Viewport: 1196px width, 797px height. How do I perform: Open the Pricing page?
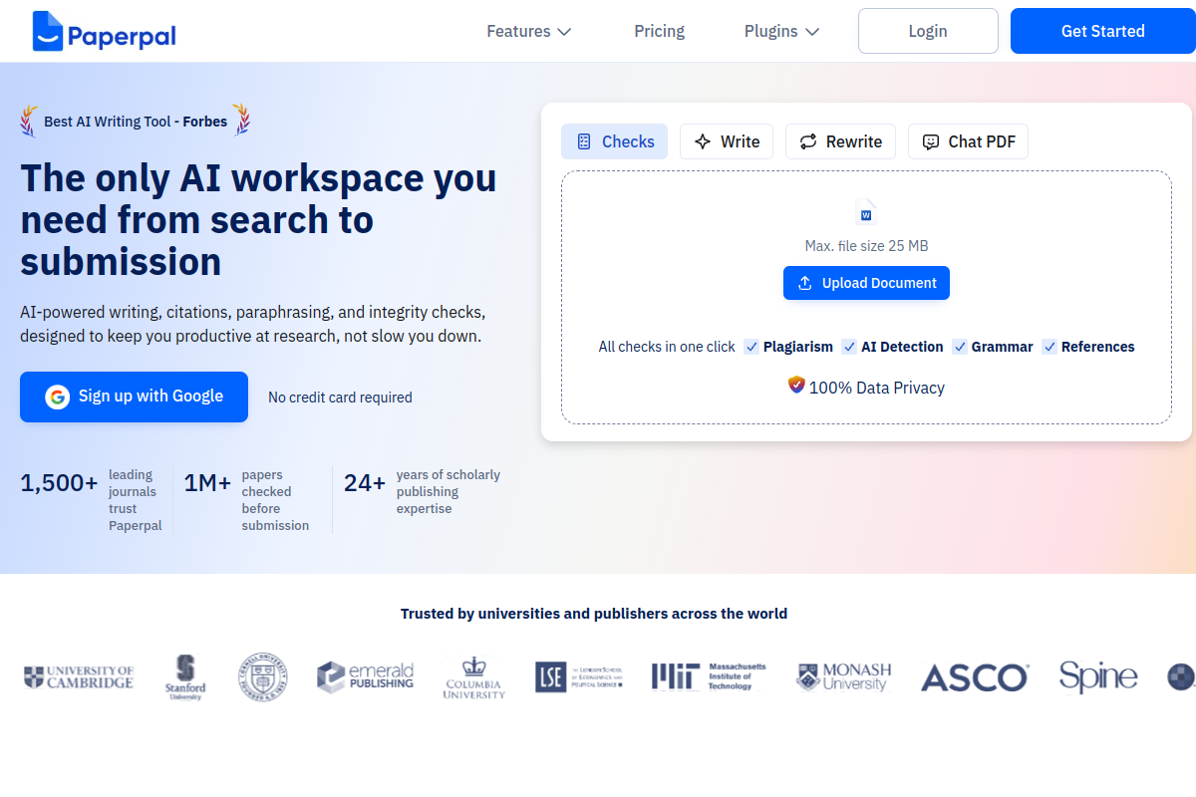click(x=660, y=31)
